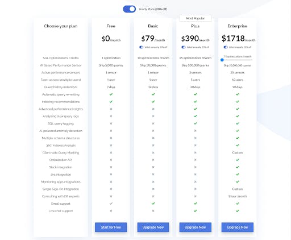Adjust the Enterprise optimizations per month slider
Screen dimensions: 291x240
pyautogui.click(x=222, y=60)
